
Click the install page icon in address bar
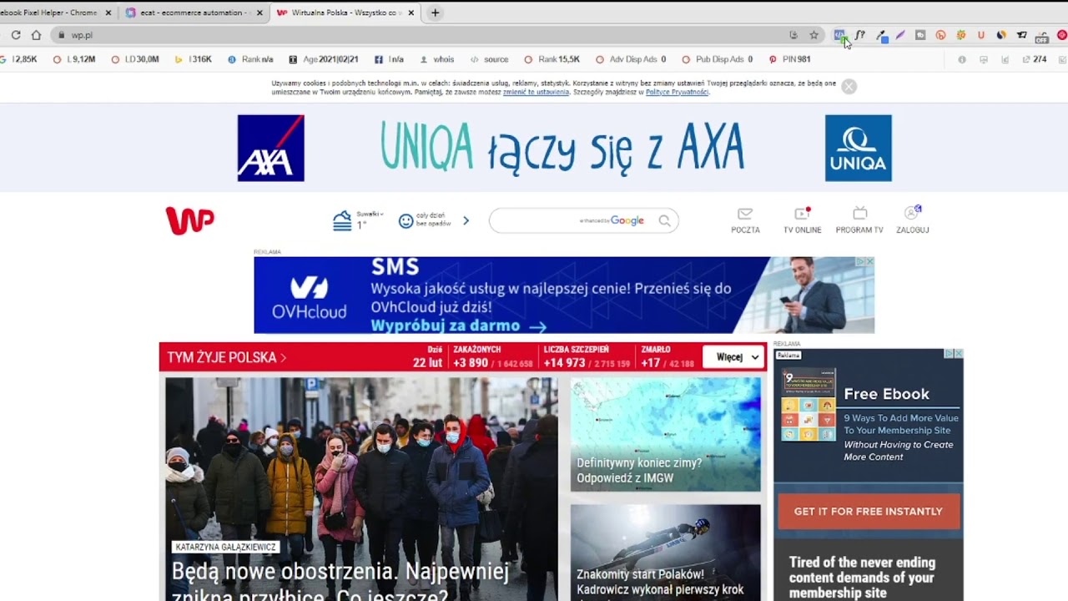[793, 35]
